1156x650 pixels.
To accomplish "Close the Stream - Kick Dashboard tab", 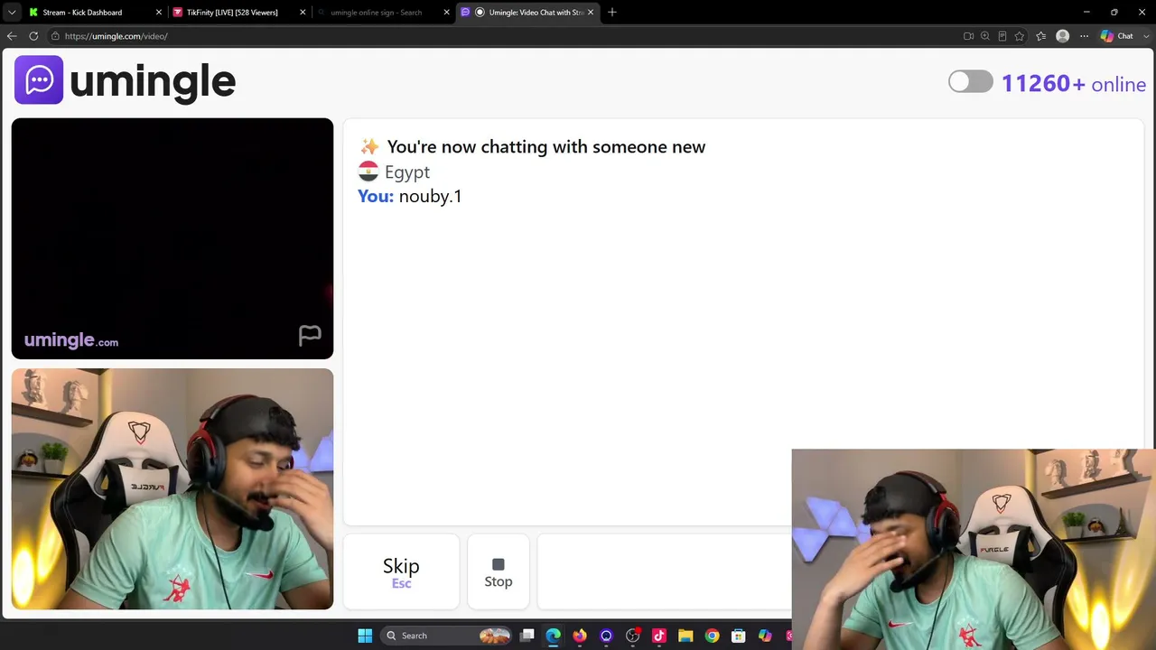I will pyautogui.click(x=159, y=13).
